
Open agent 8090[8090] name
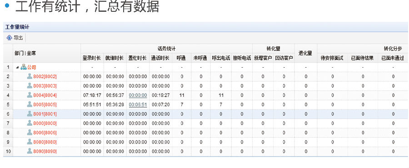coord(45,152)
